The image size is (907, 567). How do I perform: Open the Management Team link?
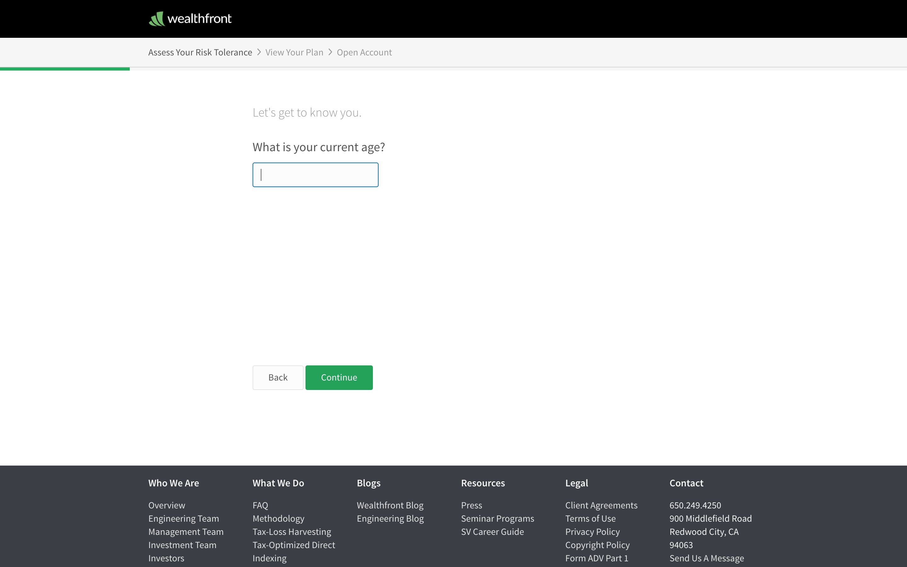pos(186,532)
